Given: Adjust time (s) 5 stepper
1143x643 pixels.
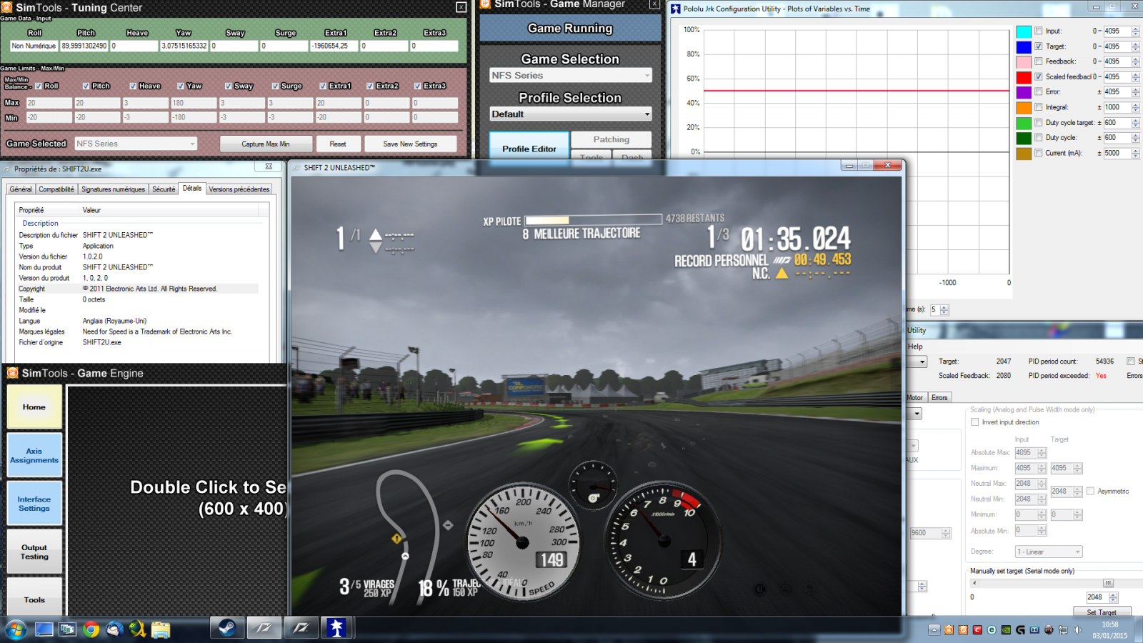Looking at the screenshot, I should pos(944,310).
